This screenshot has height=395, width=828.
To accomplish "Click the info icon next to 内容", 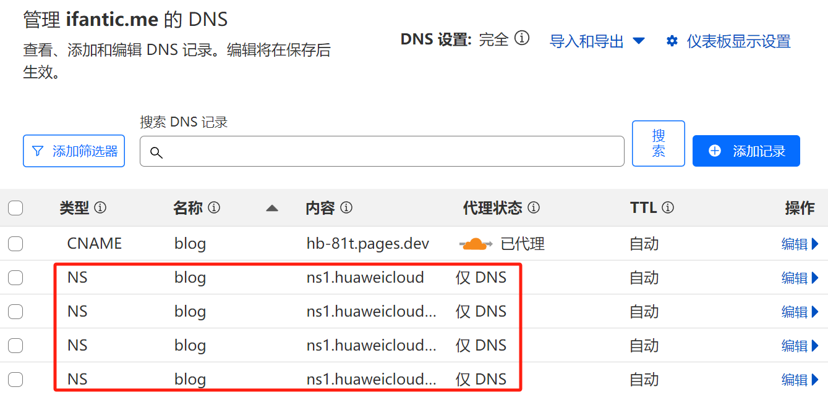I will pos(346,208).
